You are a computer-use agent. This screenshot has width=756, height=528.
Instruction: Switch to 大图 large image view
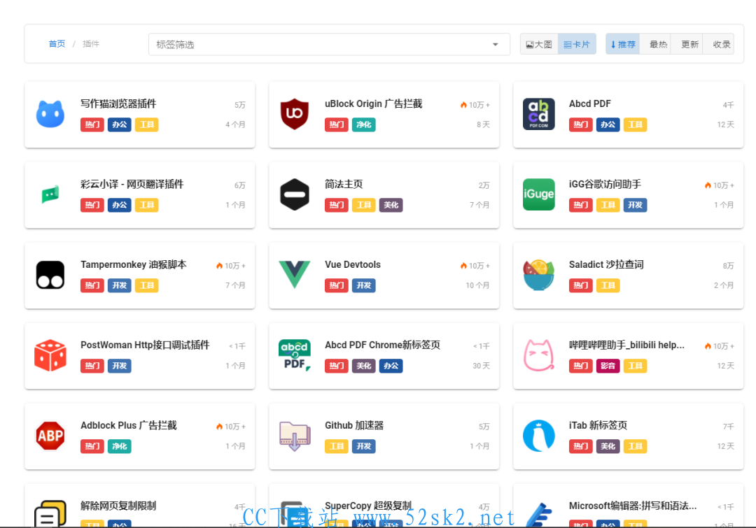[539, 44]
